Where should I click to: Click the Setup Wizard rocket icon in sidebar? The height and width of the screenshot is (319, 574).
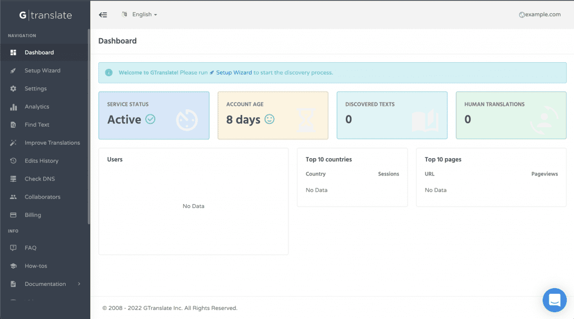pyautogui.click(x=13, y=71)
